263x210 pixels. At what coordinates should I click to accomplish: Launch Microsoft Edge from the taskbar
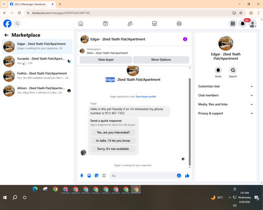[x=35, y=189]
